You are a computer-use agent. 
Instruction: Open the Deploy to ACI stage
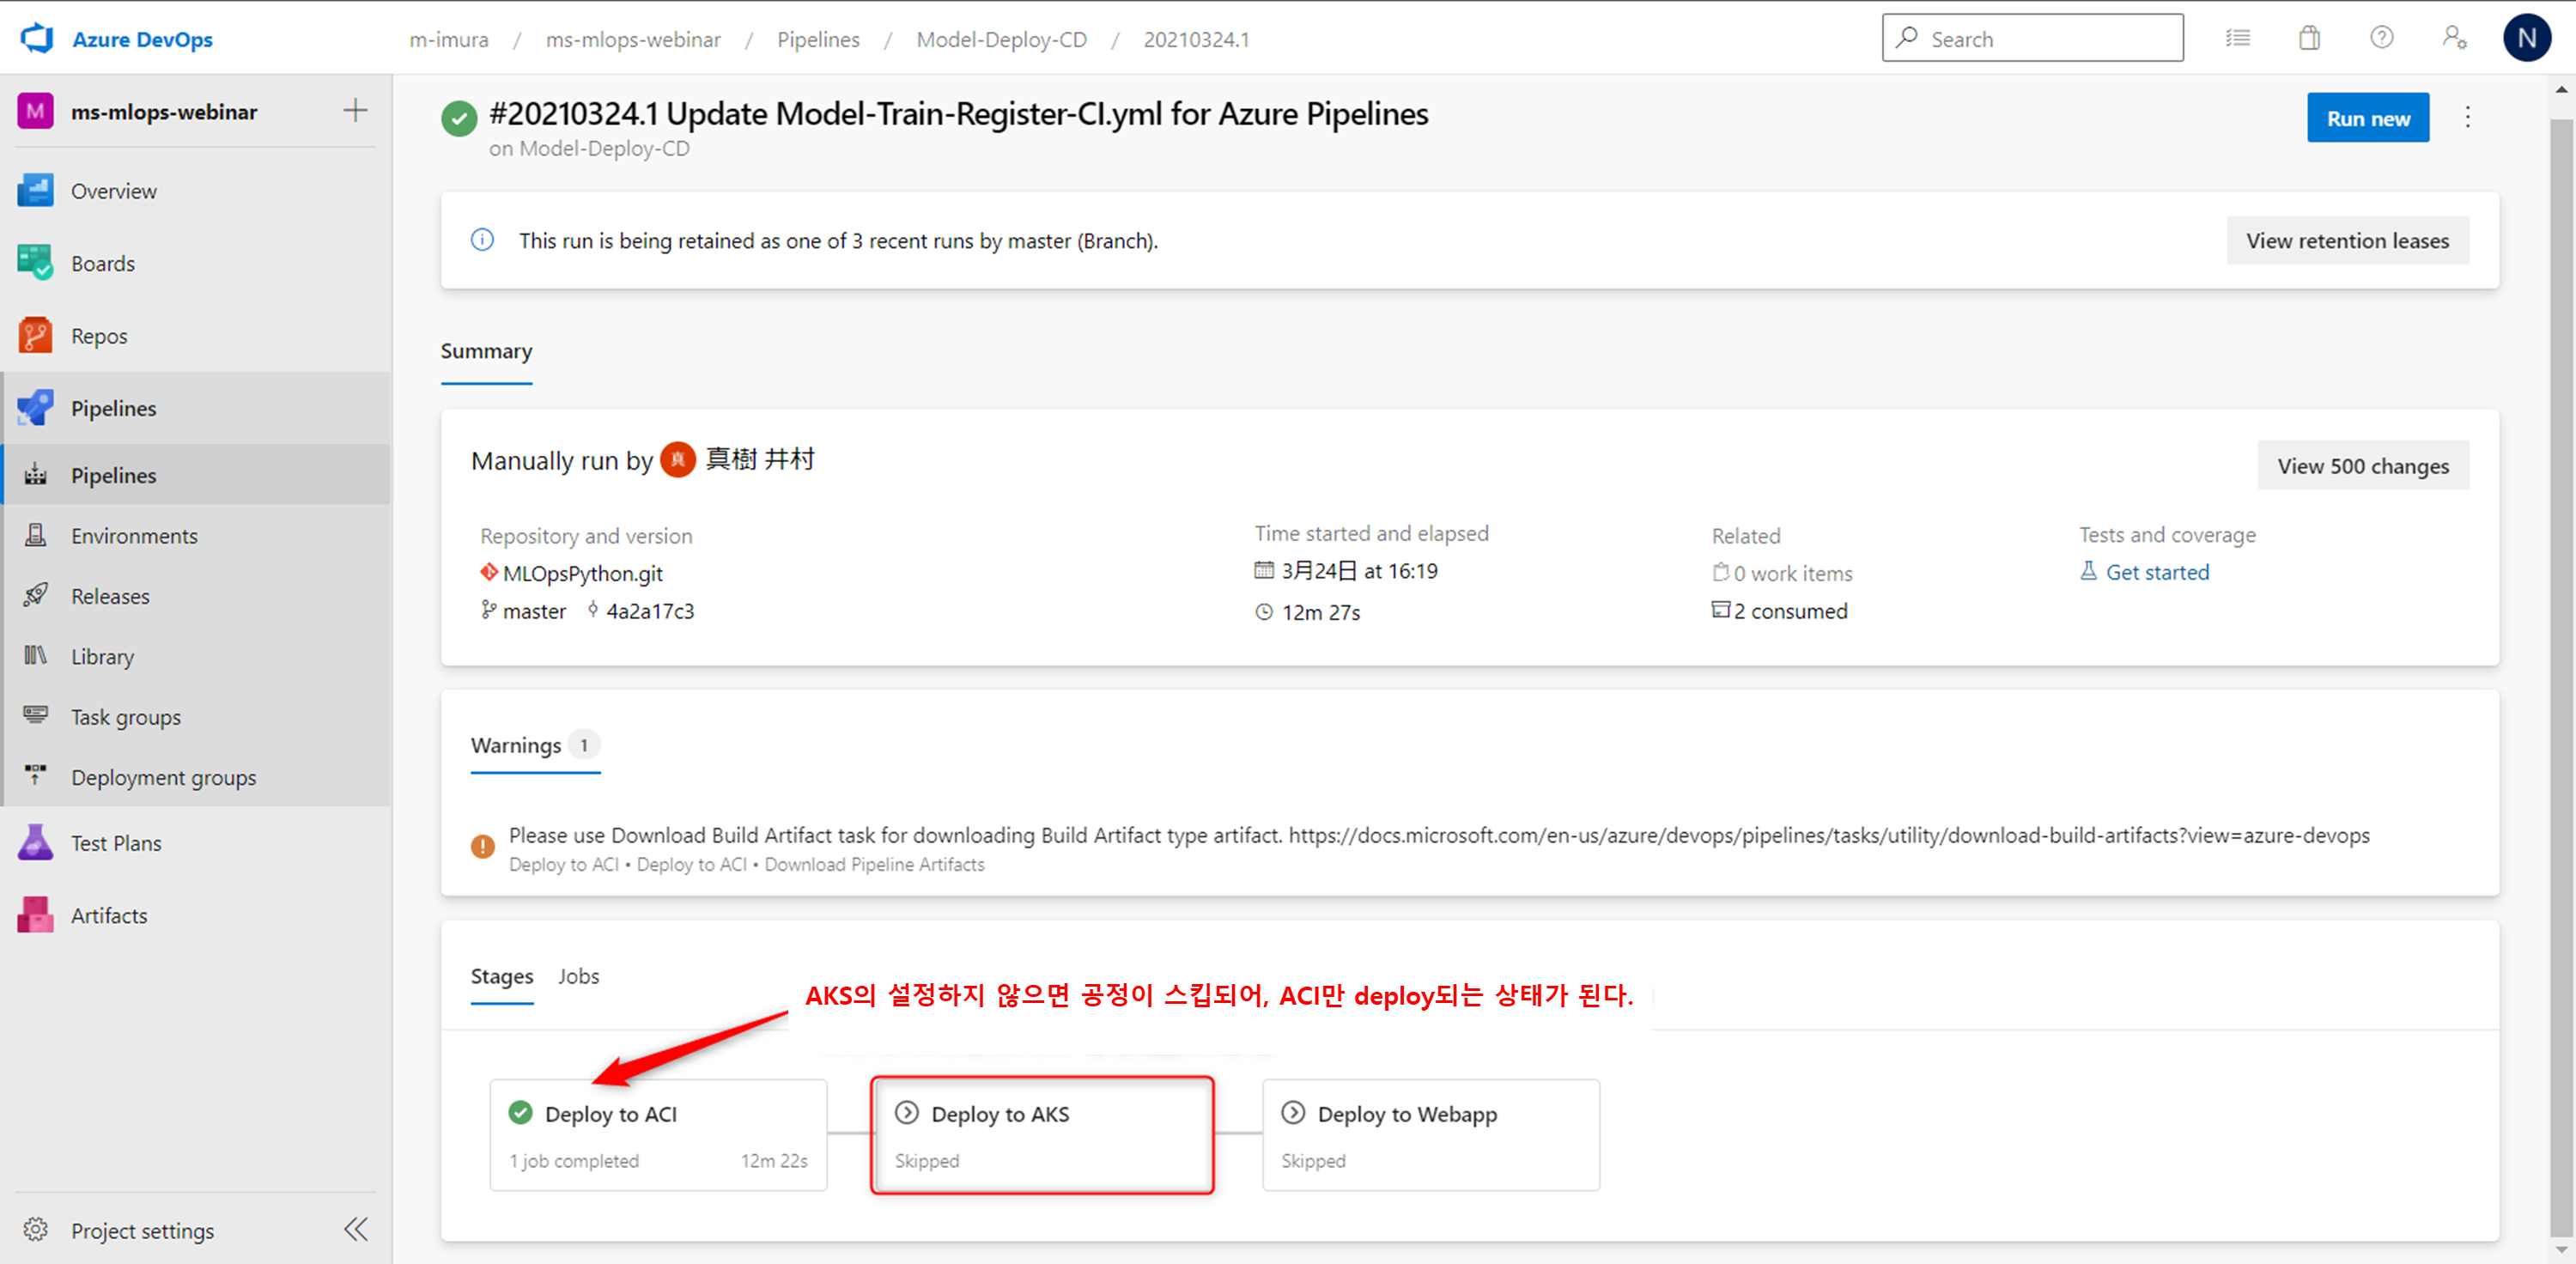pos(658,1134)
